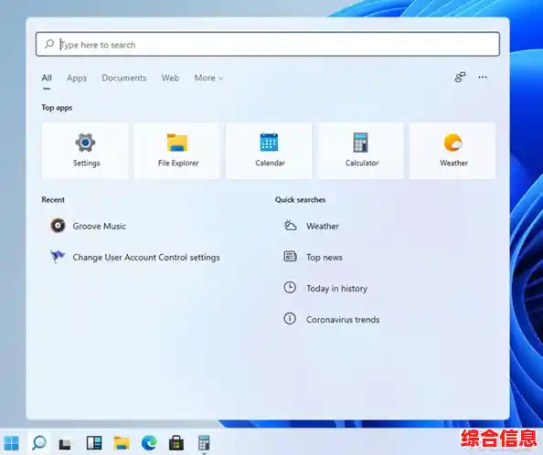543x455 pixels.
Task: Open File Explorer tile in Top apps
Action: tap(177, 151)
